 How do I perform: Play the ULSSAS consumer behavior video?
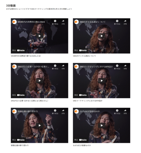[40, 36]
